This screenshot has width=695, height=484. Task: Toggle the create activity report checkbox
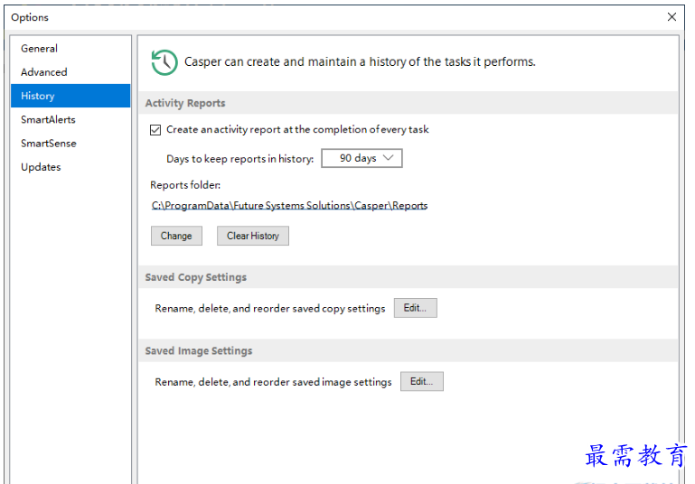click(x=155, y=130)
